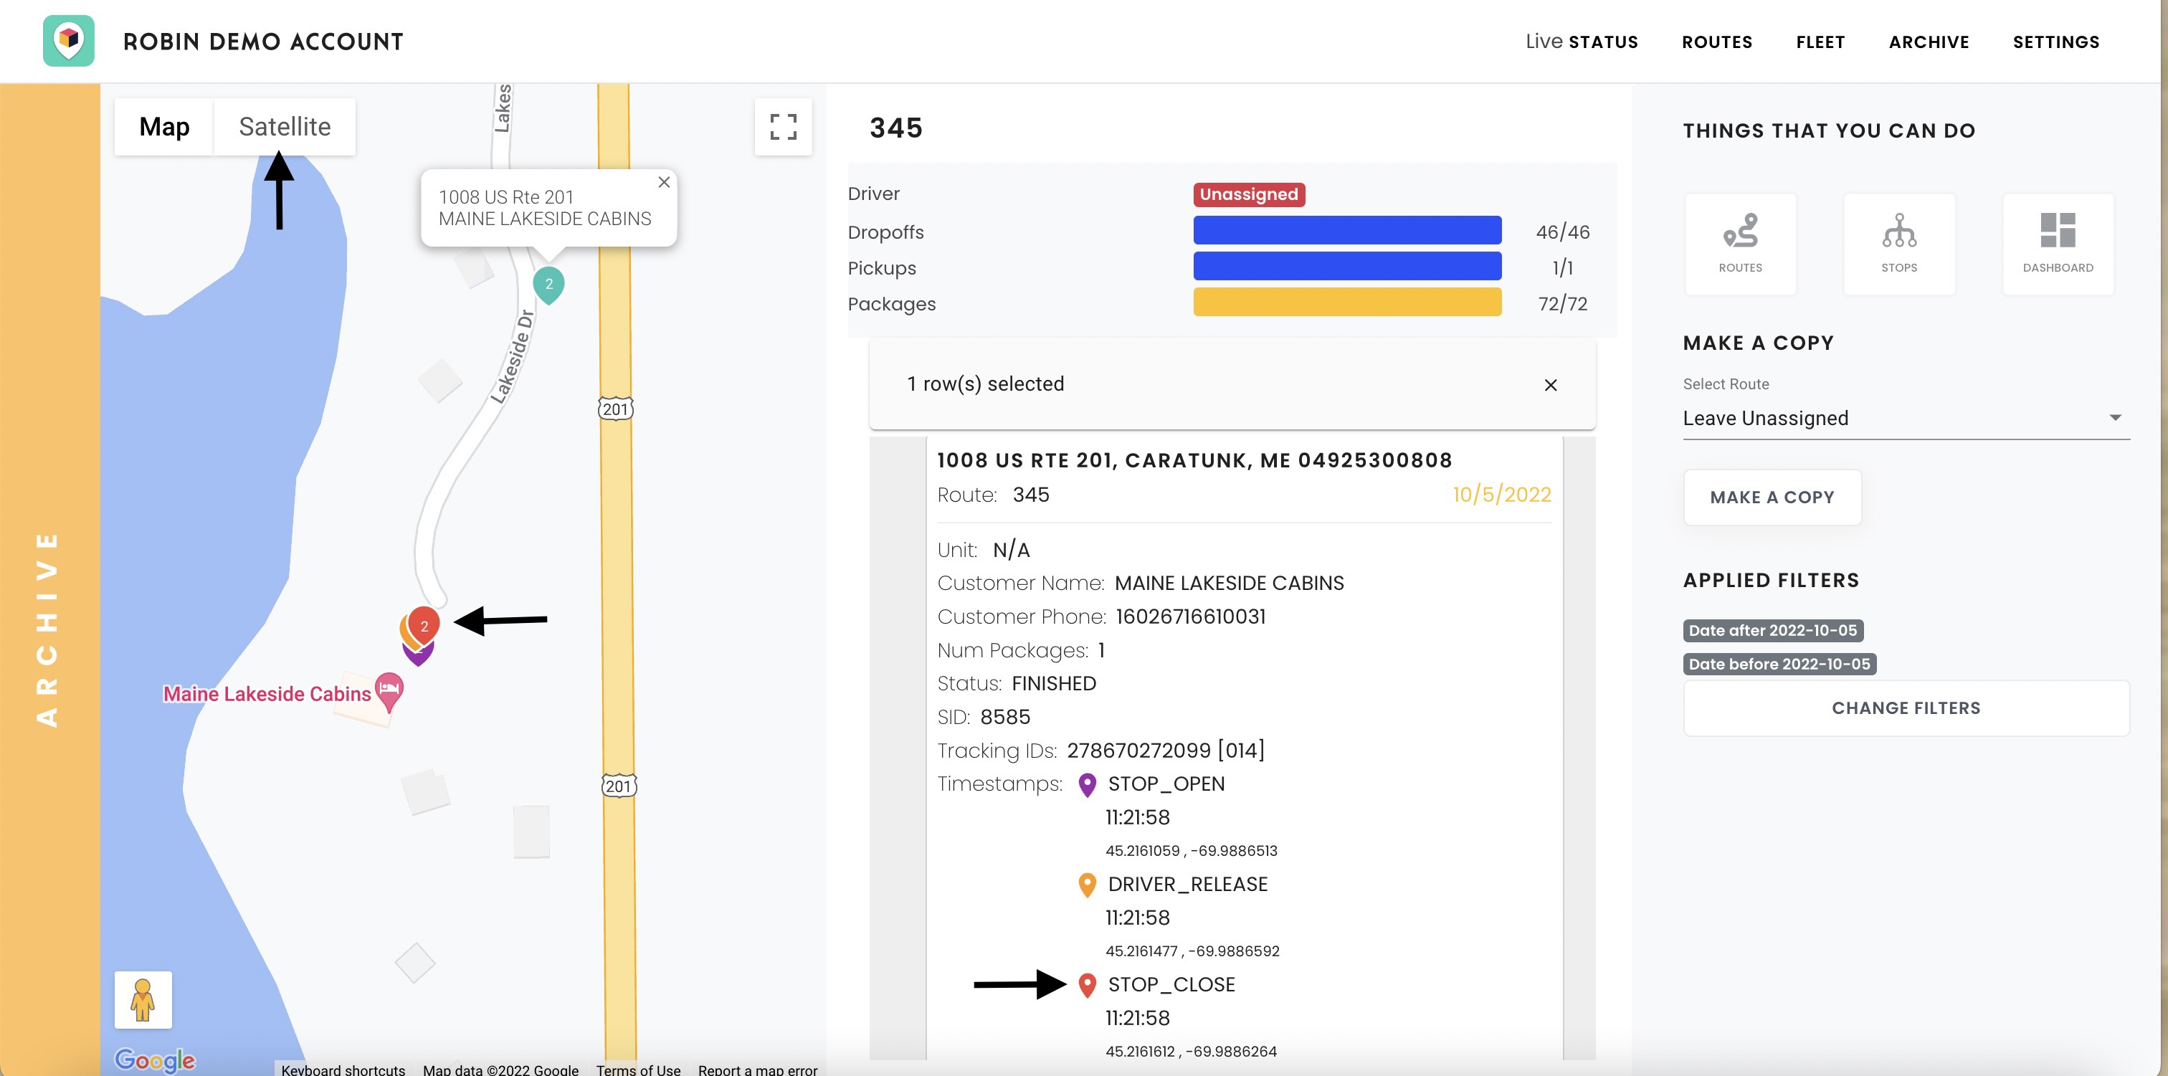Close the map address info popup

664,181
